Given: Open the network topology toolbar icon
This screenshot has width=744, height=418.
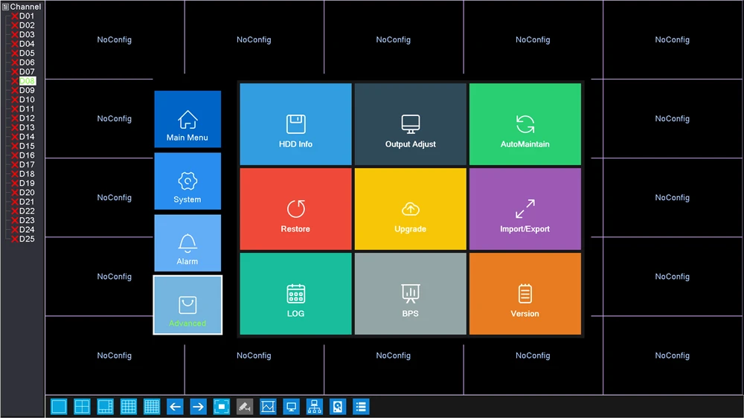Looking at the screenshot, I should point(315,407).
